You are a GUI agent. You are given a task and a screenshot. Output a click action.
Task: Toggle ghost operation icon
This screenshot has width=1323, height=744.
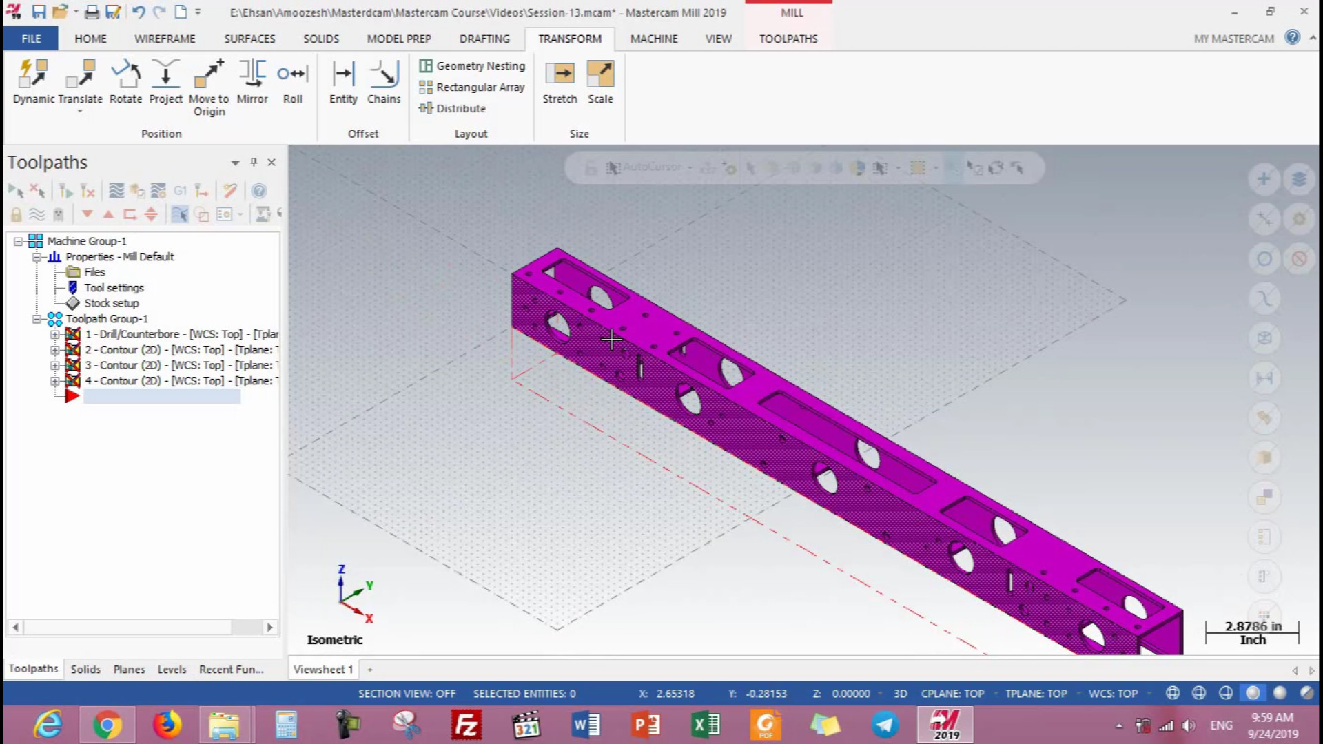click(59, 214)
